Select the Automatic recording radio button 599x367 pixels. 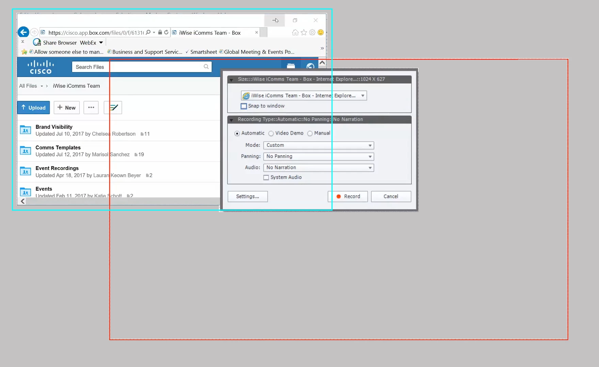click(x=237, y=134)
